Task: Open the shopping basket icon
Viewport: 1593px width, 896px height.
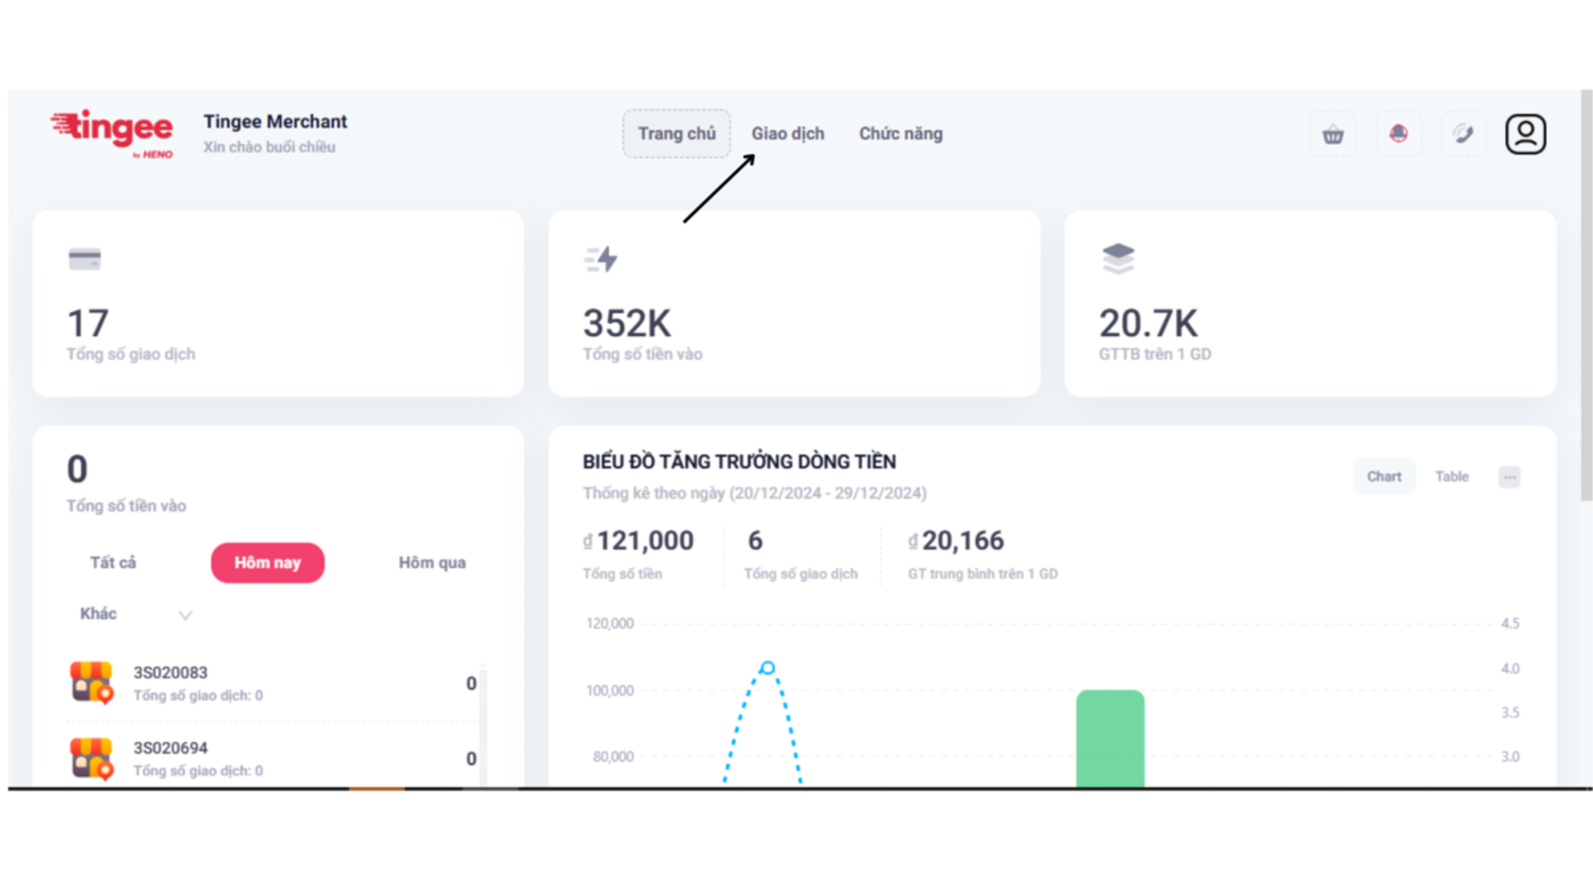Action: point(1332,134)
